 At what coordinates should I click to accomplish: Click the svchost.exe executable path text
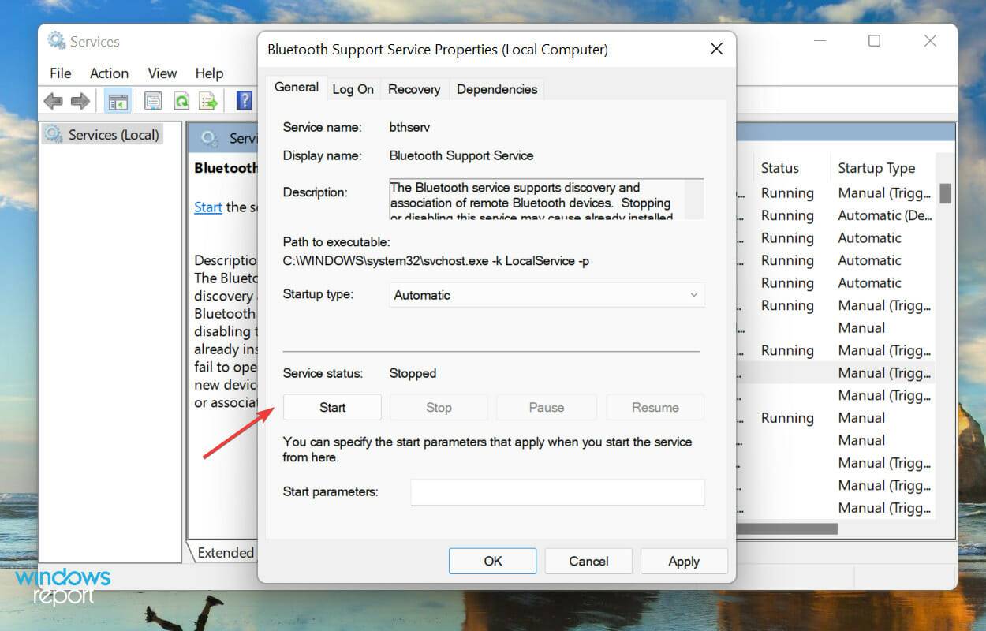(435, 260)
